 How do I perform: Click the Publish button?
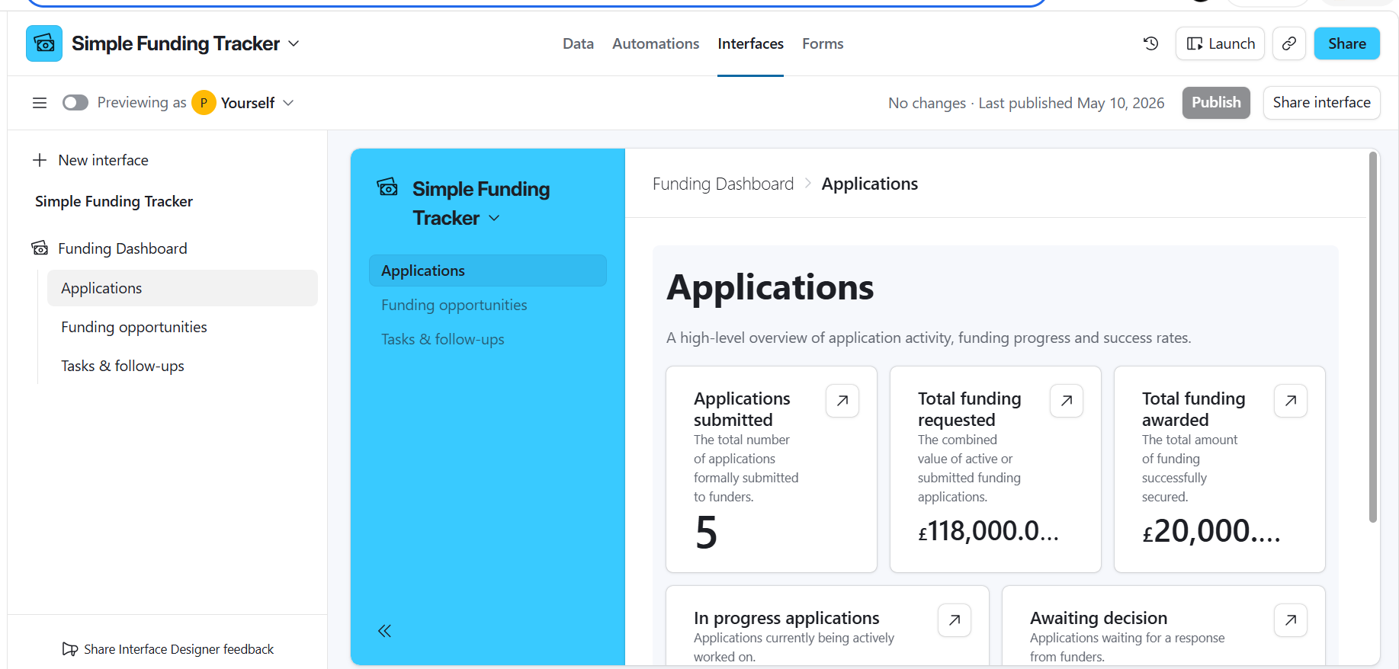click(1216, 103)
